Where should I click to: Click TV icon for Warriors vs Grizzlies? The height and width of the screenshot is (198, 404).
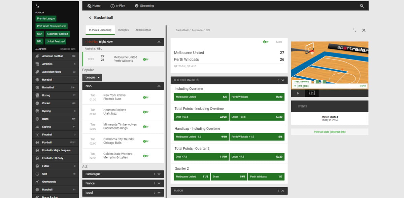tap(146, 156)
